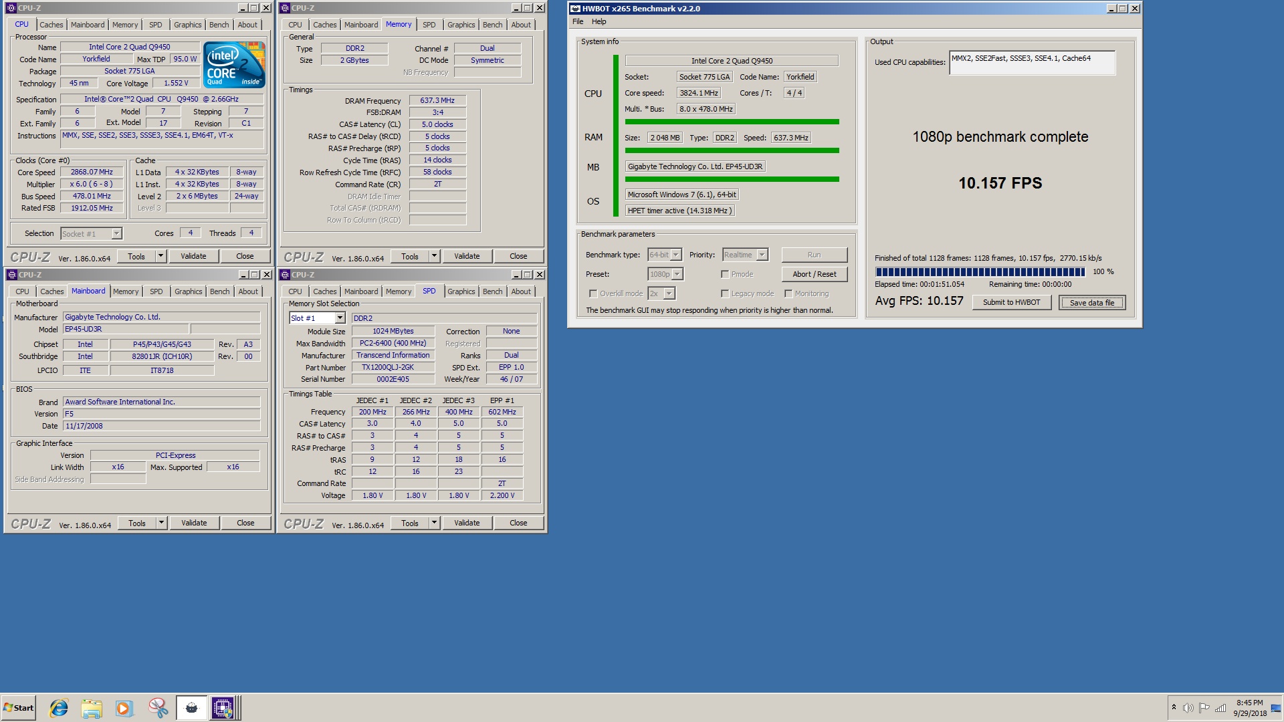Open the network signal tray icon
Screen dimensions: 1284x722
(x=1220, y=708)
